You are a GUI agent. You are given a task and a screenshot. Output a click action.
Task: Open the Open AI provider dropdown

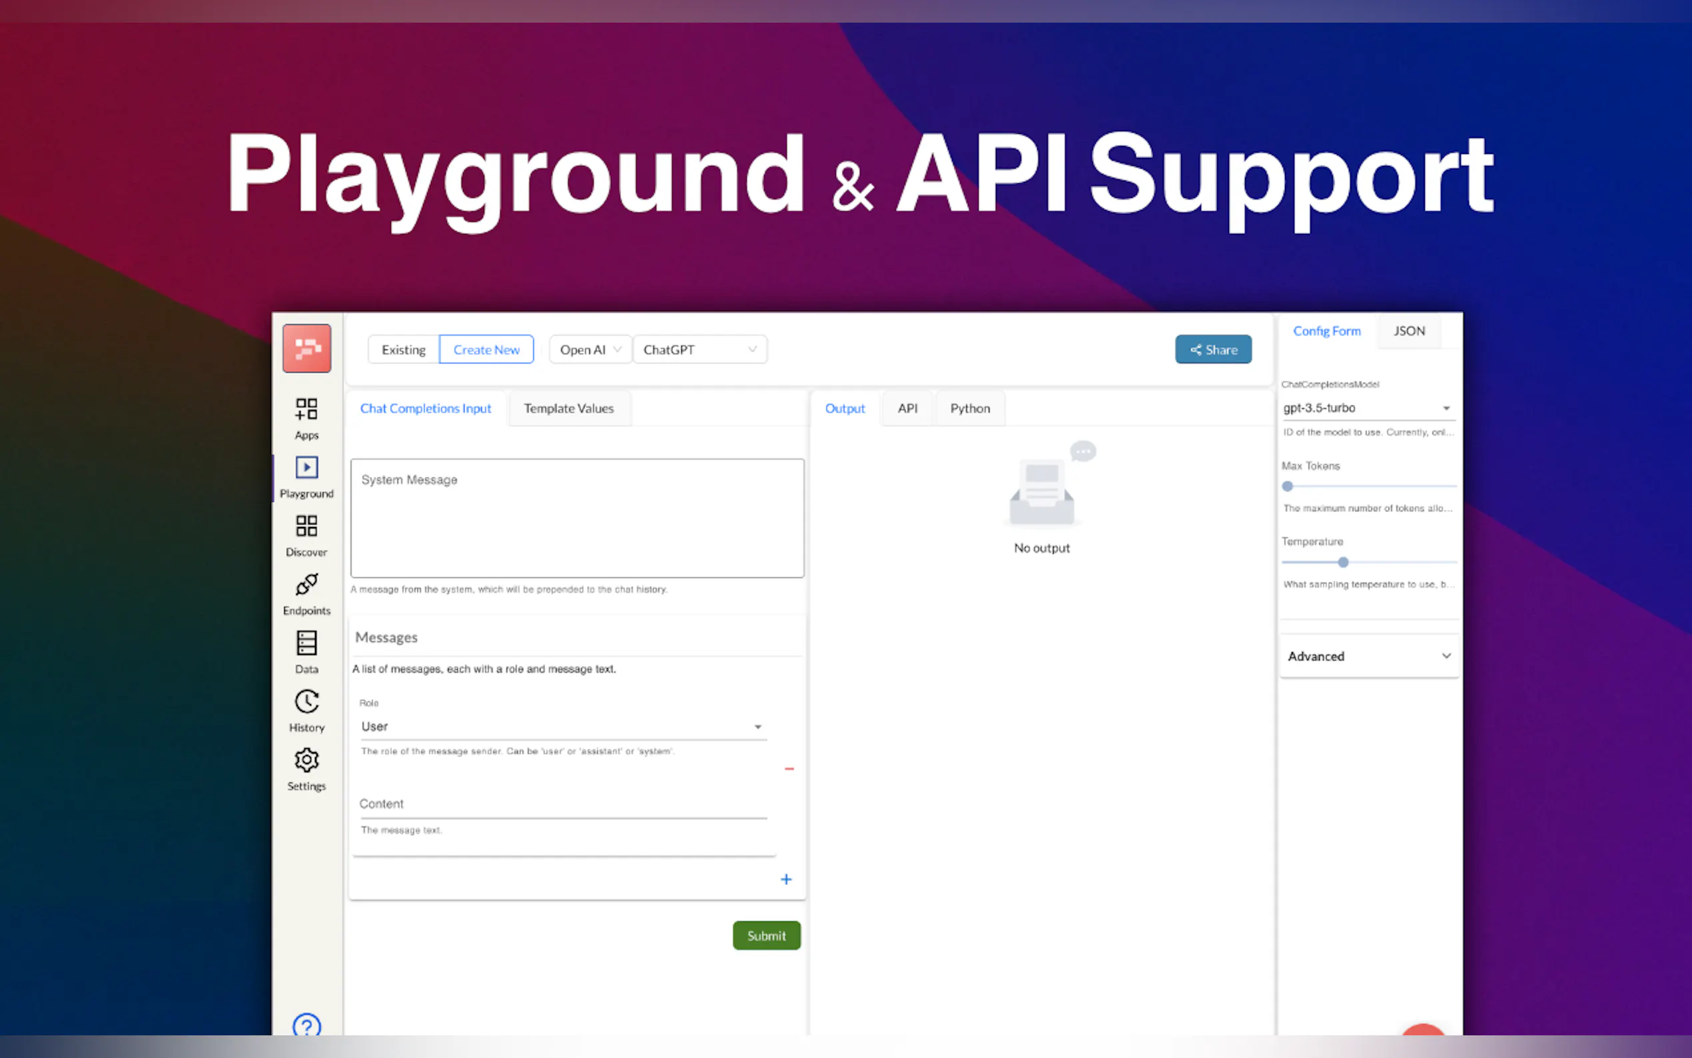point(590,350)
